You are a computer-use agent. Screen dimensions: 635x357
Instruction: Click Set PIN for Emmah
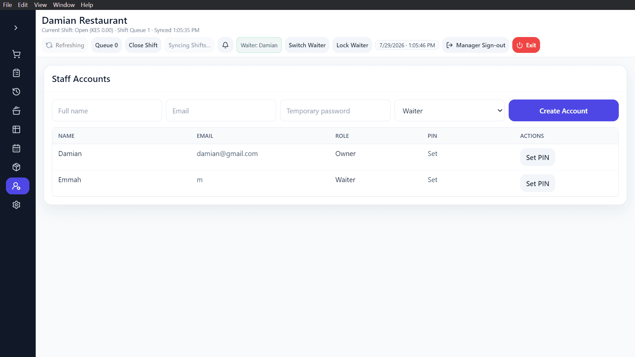tap(537, 183)
